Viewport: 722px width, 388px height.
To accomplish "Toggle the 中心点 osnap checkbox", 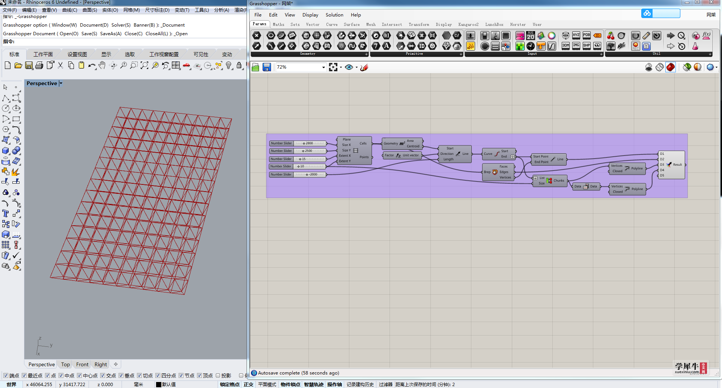I will point(79,375).
